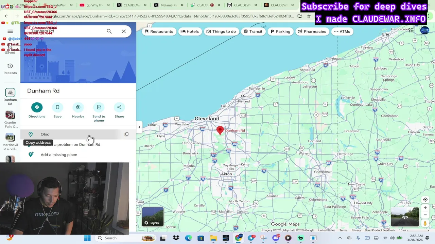Click the Akron city label on map
This screenshot has width=435, height=244.
(x=226, y=174)
